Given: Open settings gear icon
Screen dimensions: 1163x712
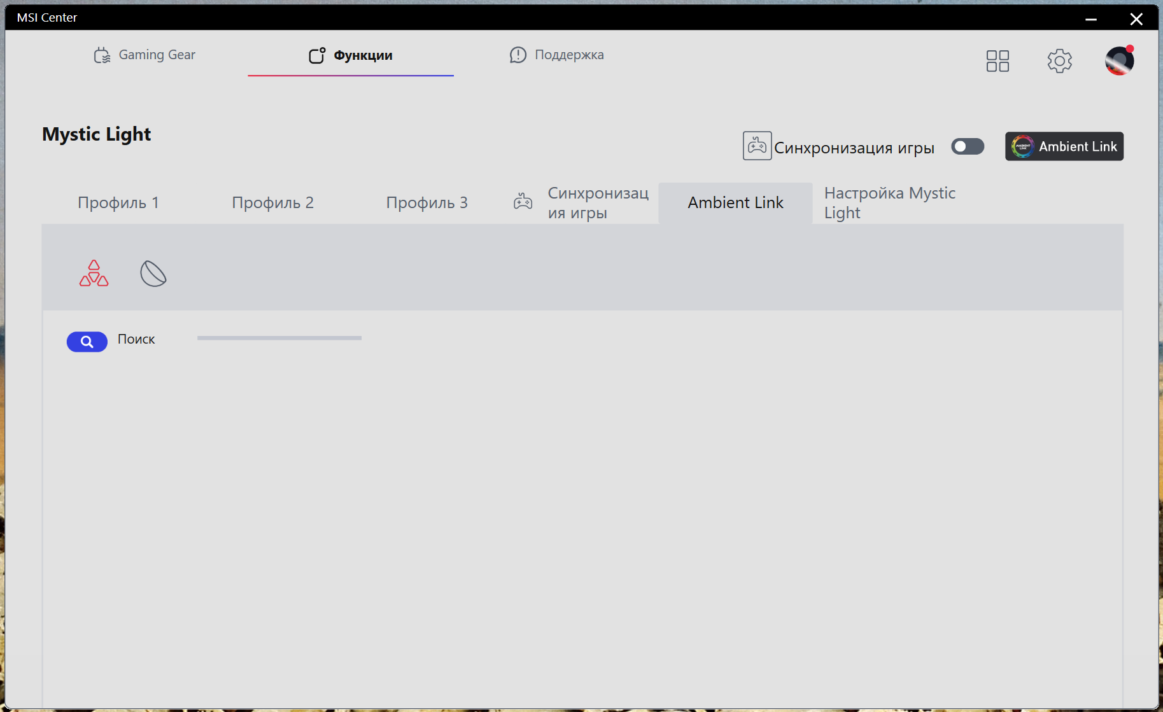Looking at the screenshot, I should 1059,61.
